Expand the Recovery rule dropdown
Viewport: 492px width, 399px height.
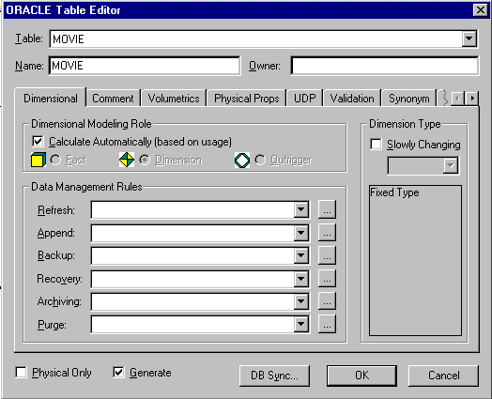click(300, 279)
